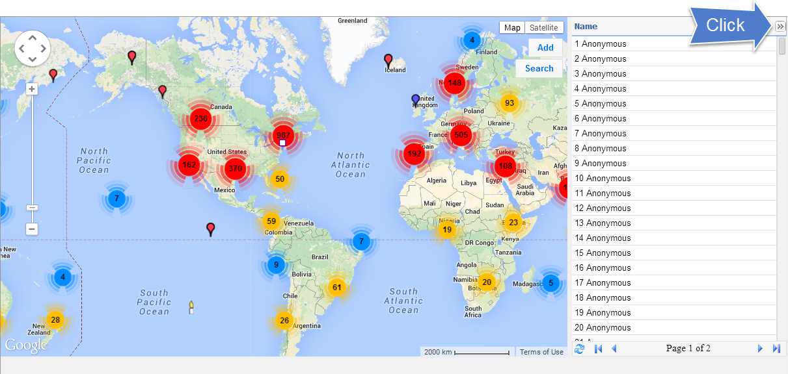Click the yellow 20 cluster in Botswana
Image resolution: width=788 pixels, height=374 pixels.
click(x=486, y=282)
